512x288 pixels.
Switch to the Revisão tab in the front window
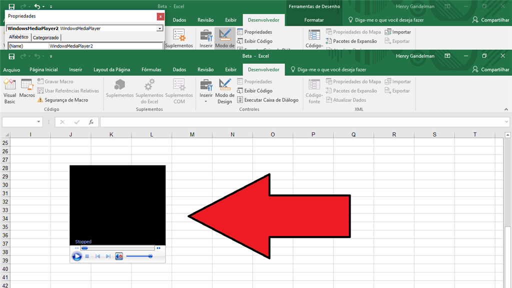pyautogui.click(x=205, y=69)
